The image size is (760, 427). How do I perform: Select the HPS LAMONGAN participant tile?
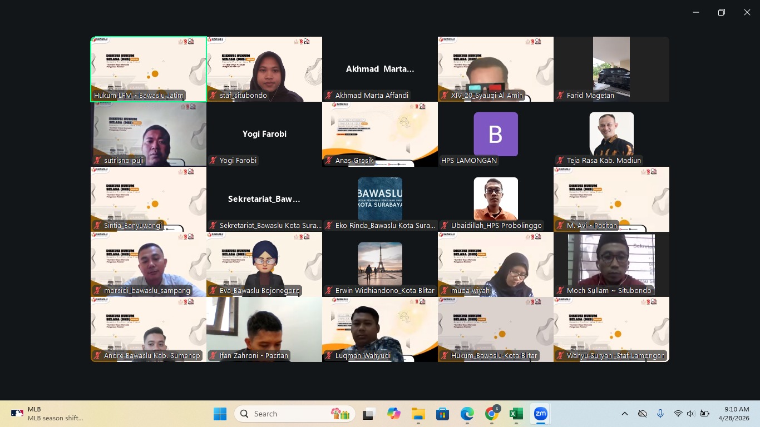pos(496,134)
